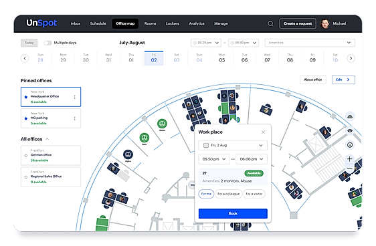Select Tue 06 in the date strip
Viewport: 376px width, 246px height.
[x=244, y=58]
